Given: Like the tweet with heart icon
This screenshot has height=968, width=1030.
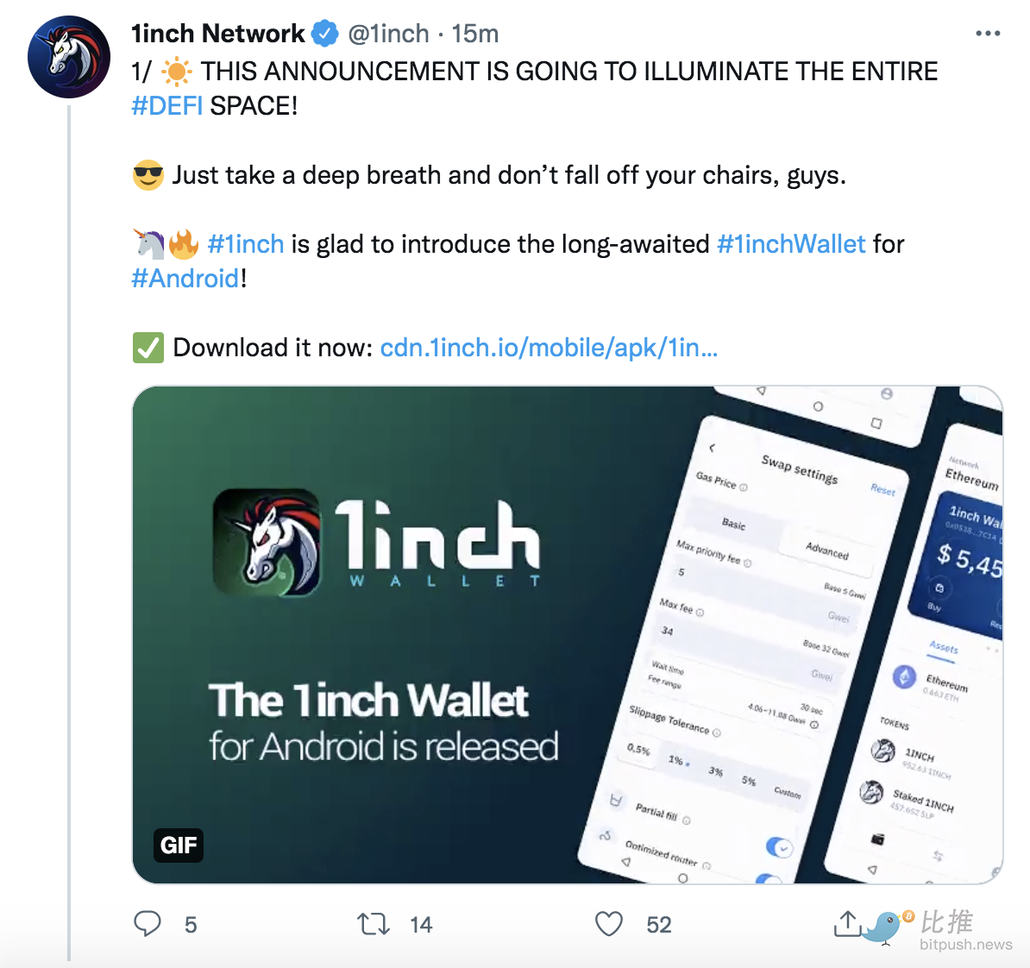Looking at the screenshot, I should (609, 924).
